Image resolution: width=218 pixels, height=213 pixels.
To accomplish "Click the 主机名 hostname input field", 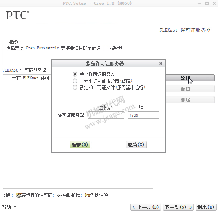I will tap(106, 115).
